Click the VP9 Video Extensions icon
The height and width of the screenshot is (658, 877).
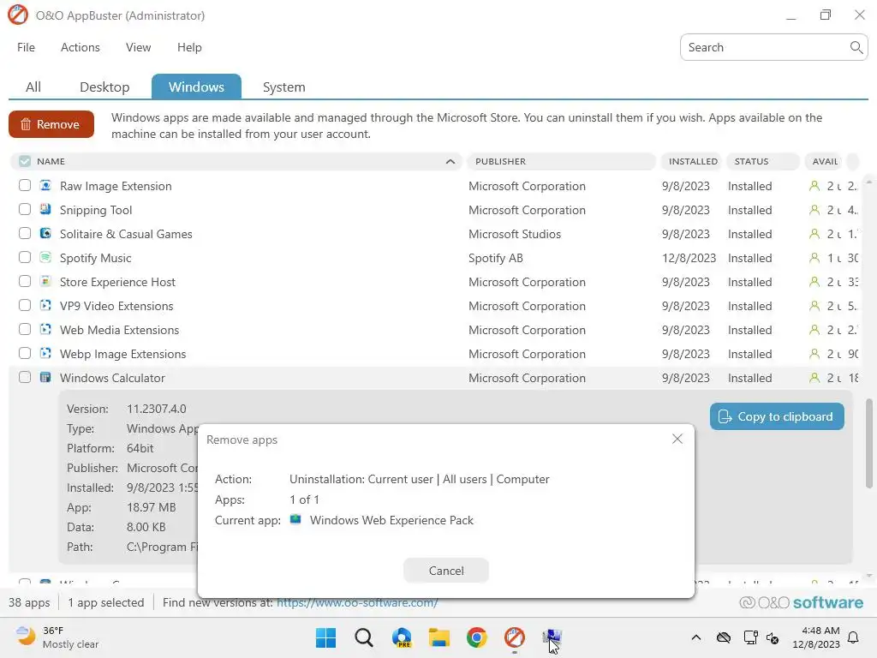pyautogui.click(x=45, y=306)
